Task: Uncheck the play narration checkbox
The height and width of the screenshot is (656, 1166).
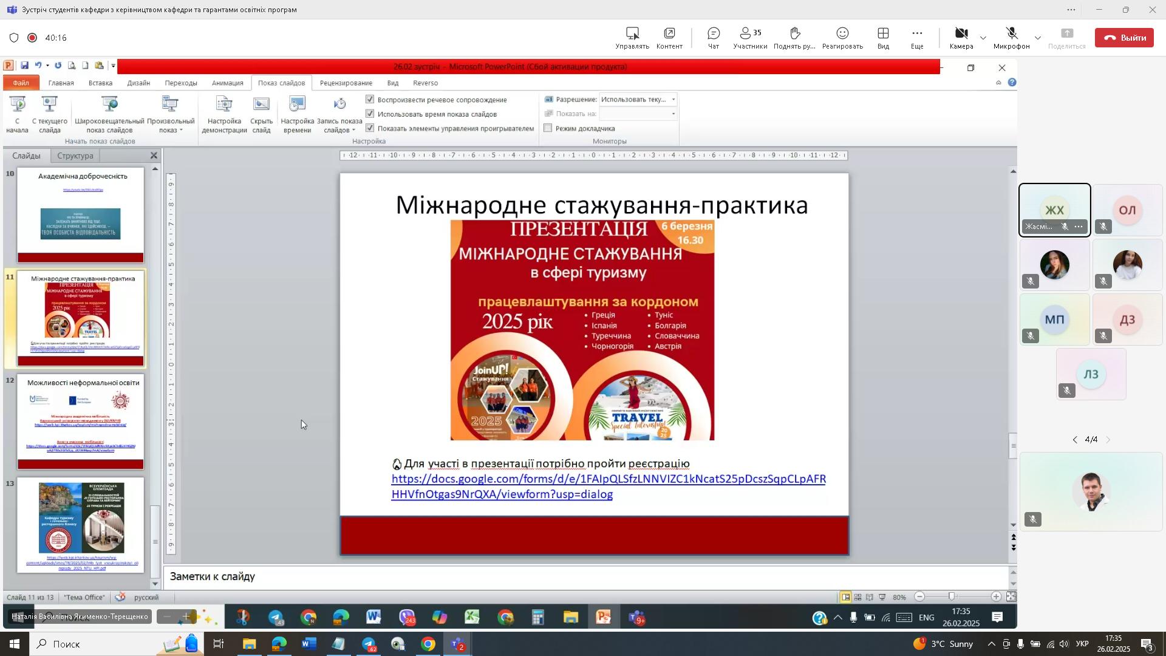Action: pos(370,99)
